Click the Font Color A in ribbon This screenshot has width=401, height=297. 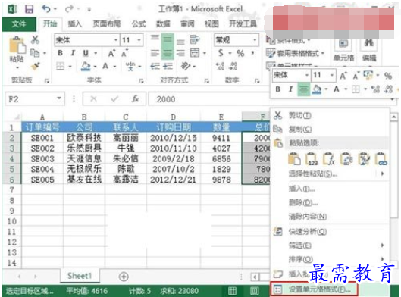coord(105,67)
